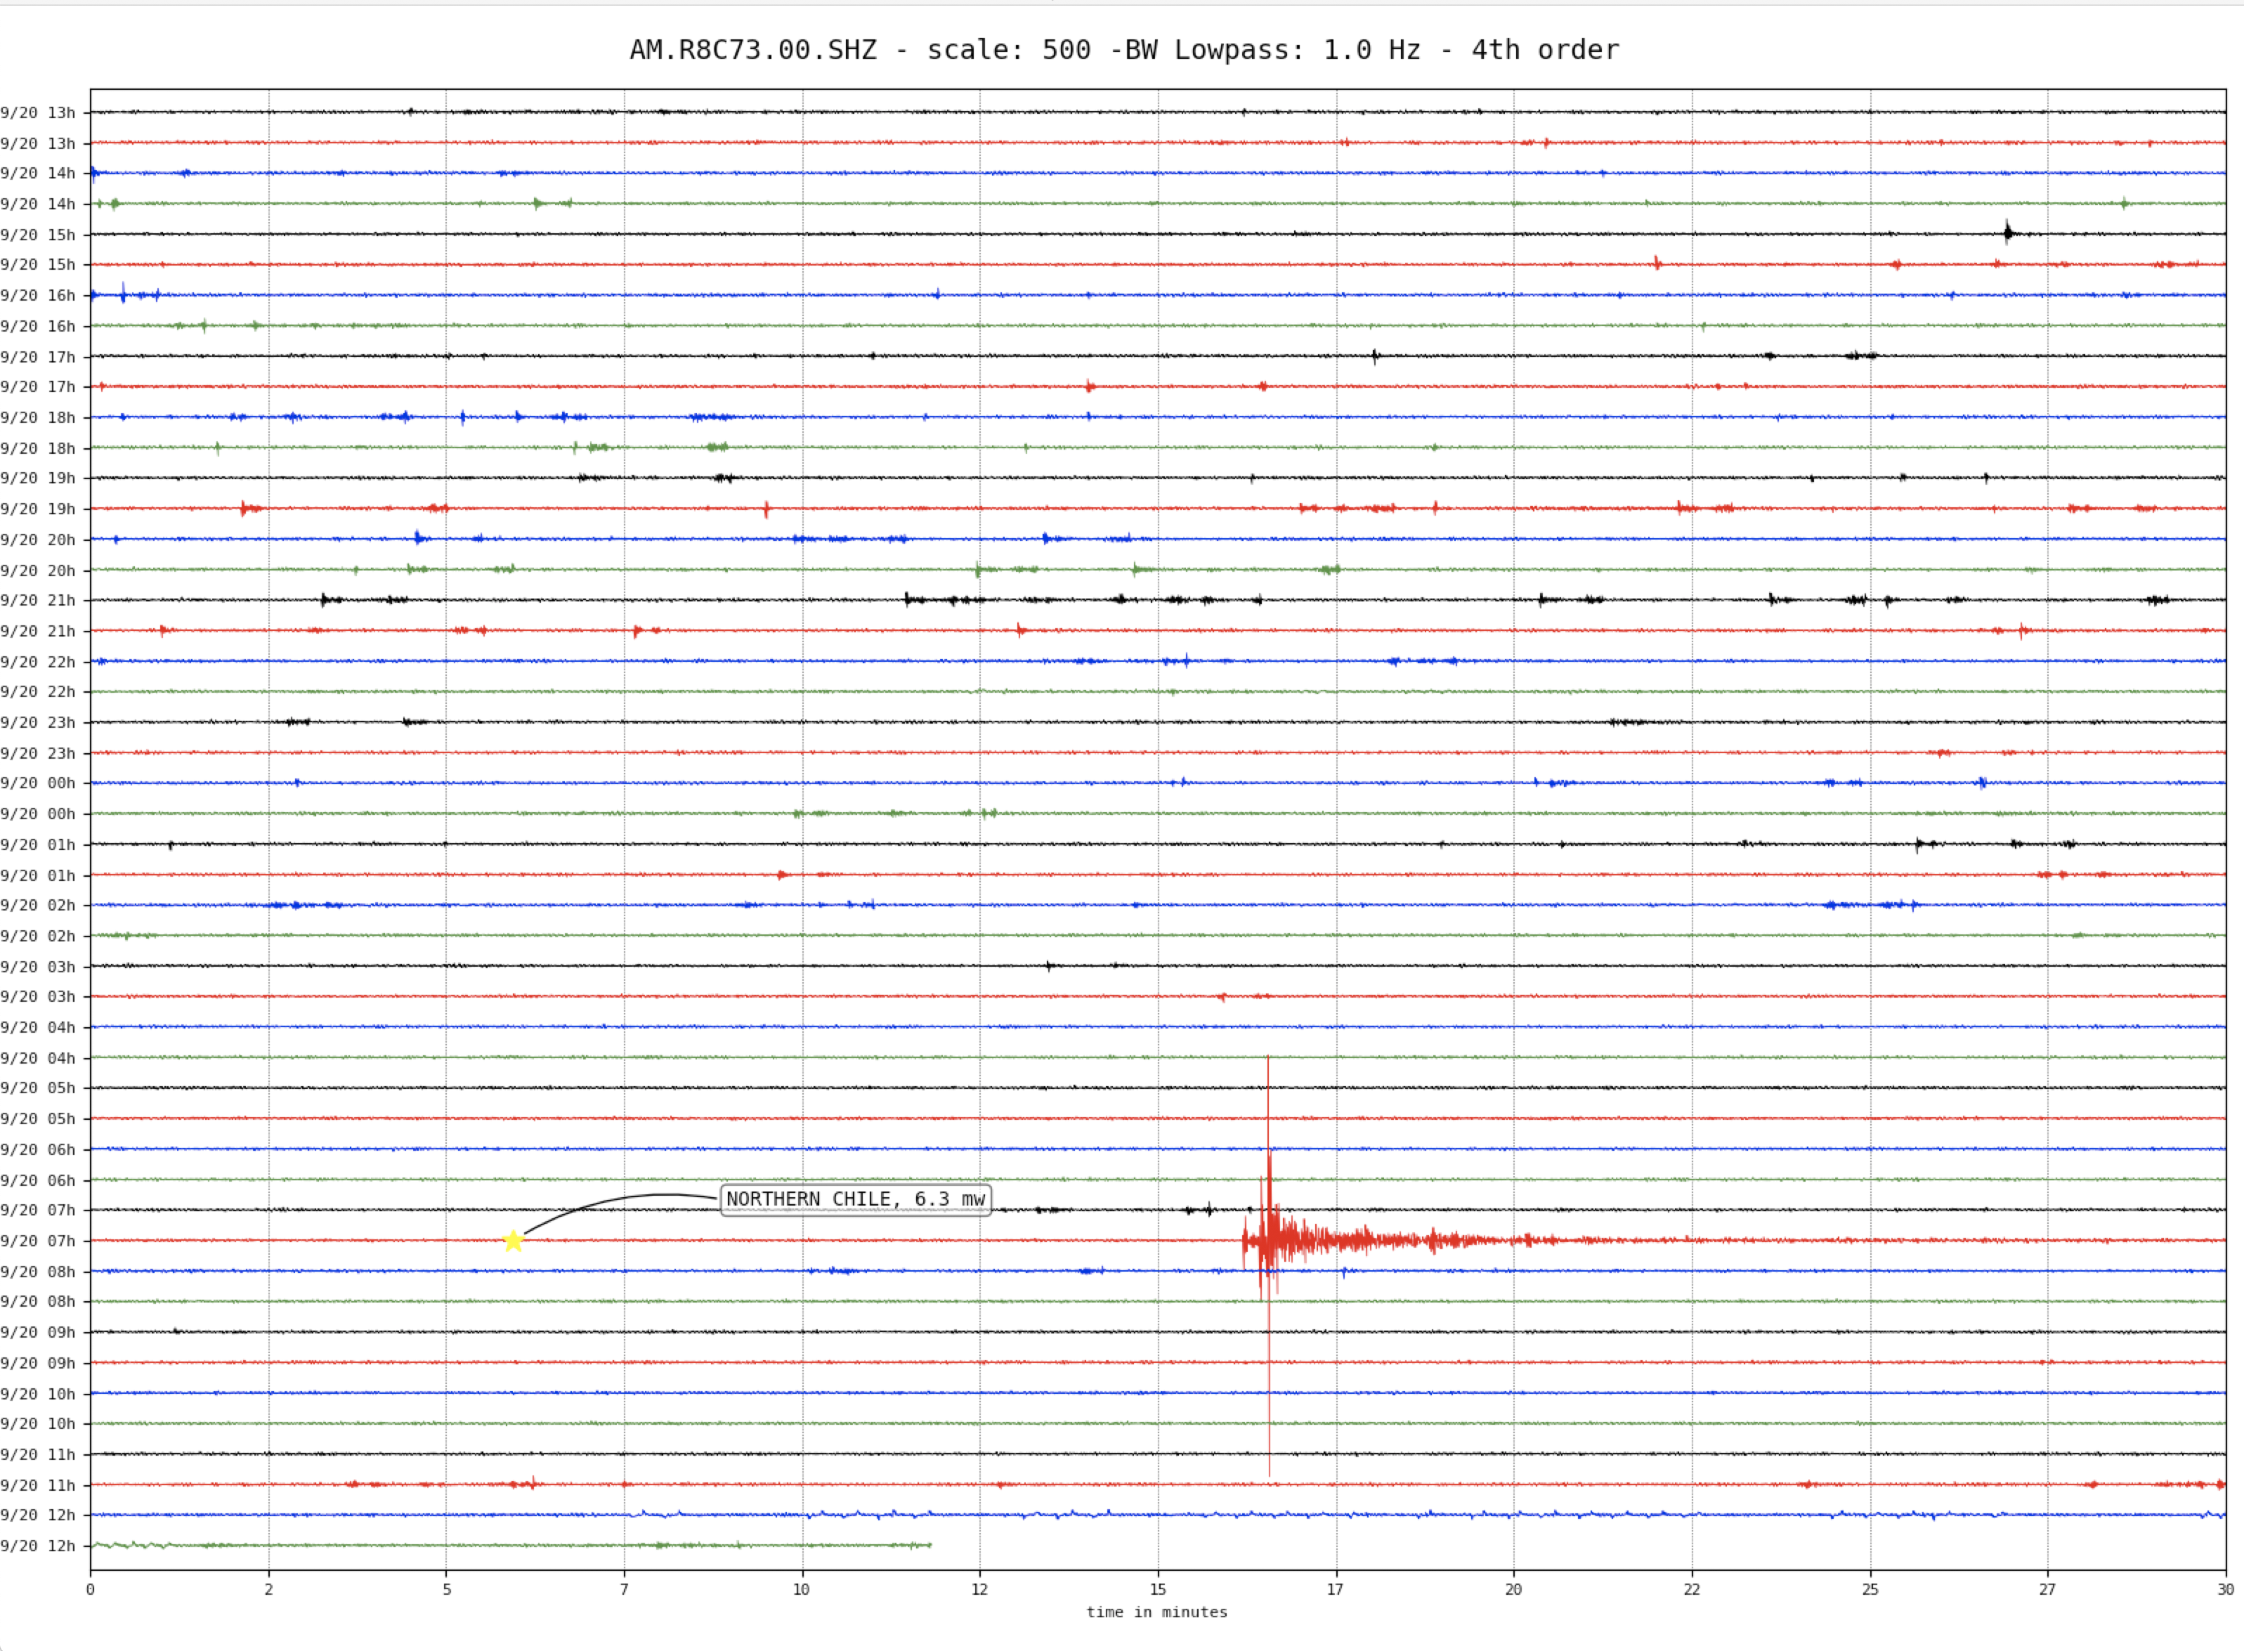Click the 9/20 07h label of the black trace
2244x1651 pixels.
38,1210
